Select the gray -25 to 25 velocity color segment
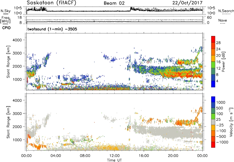Viewport: 234px width, 162px height. point(213,122)
